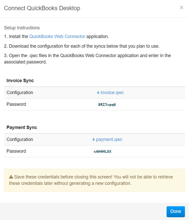Viewport: 189px width, 220px height.
Task: Click the Invoice Sync heading
Action: pyautogui.click(x=20, y=81)
